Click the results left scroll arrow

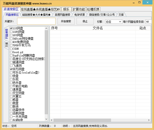[52, 120]
